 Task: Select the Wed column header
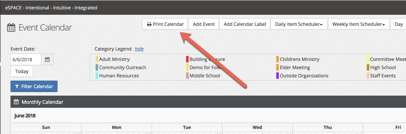tap(257, 127)
